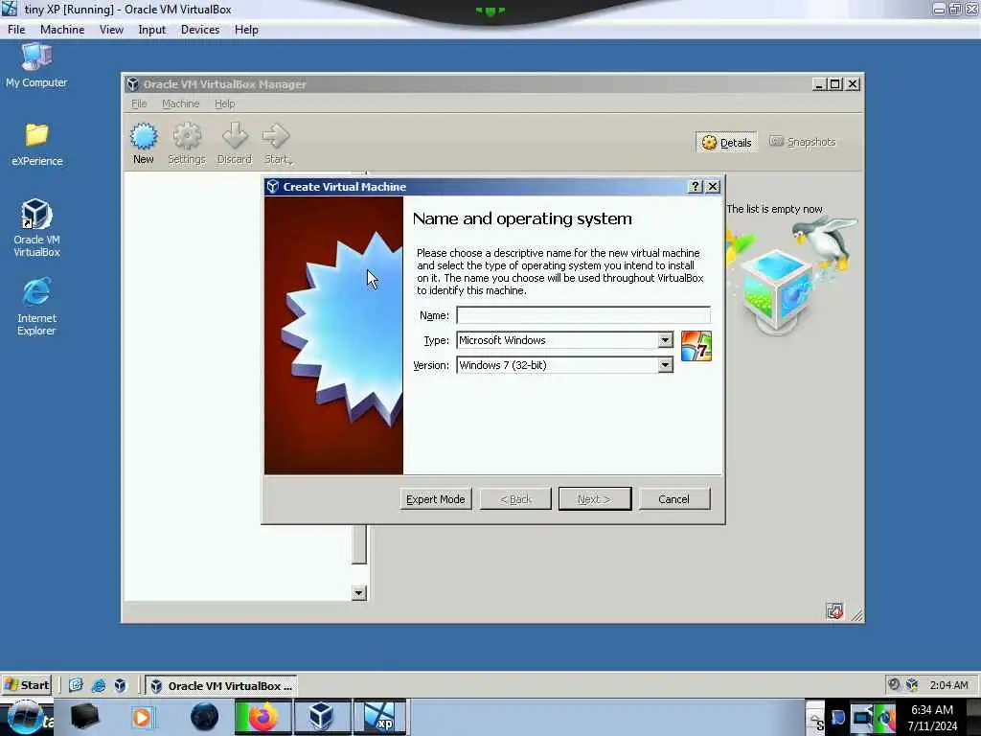Click the Expert Mode button
Screen dimensions: 981x736
click(436, 498)
